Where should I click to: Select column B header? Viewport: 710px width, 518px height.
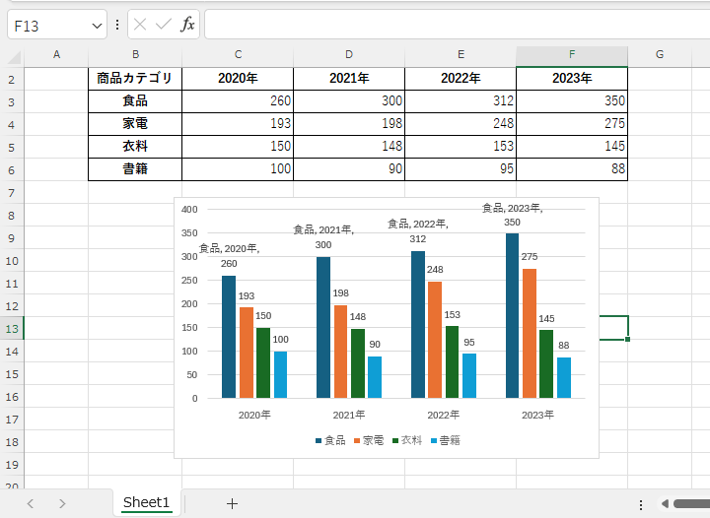click(x=135, y=55)
